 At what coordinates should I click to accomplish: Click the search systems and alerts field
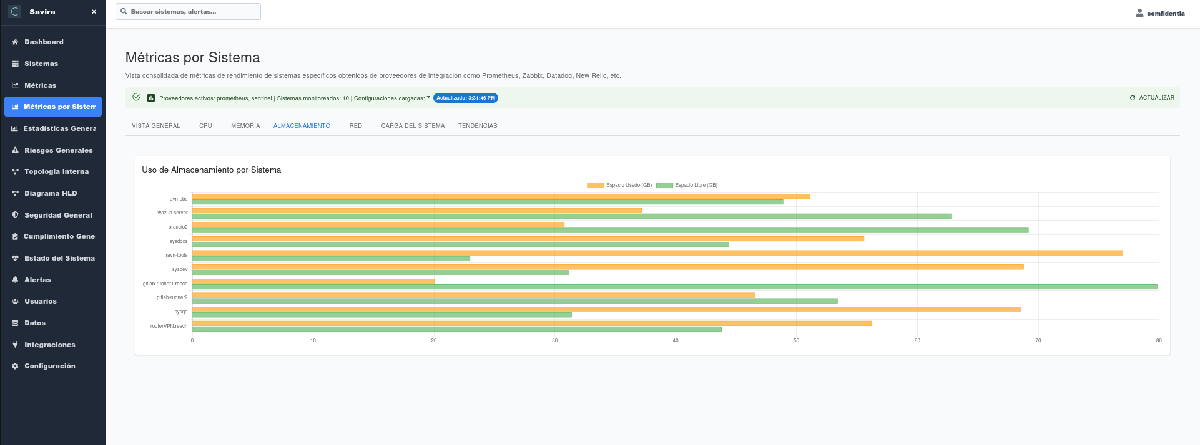(x=188, y=12)
